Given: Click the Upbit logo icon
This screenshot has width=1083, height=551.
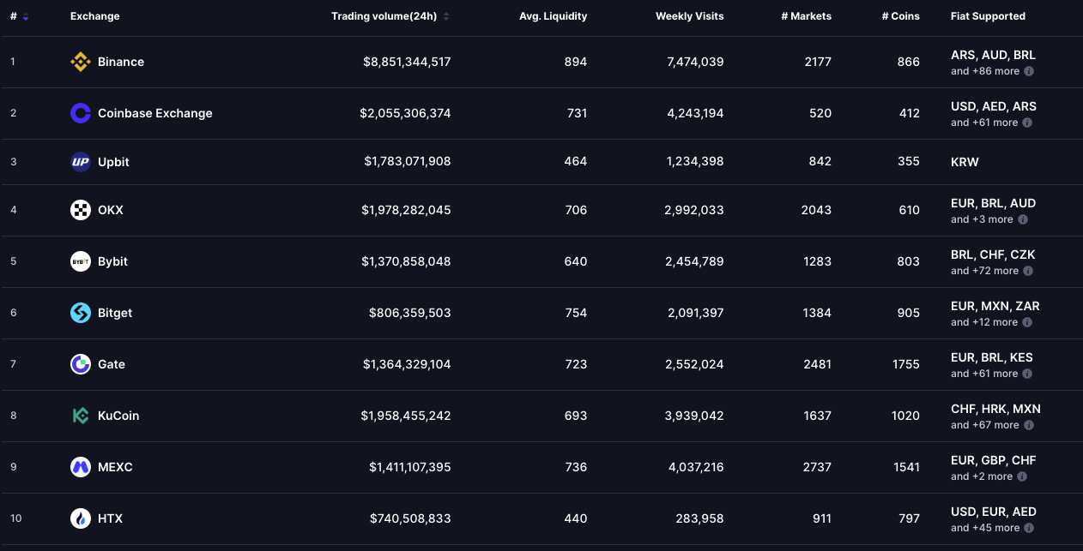Looking at the screenshot, I should 81,162.
